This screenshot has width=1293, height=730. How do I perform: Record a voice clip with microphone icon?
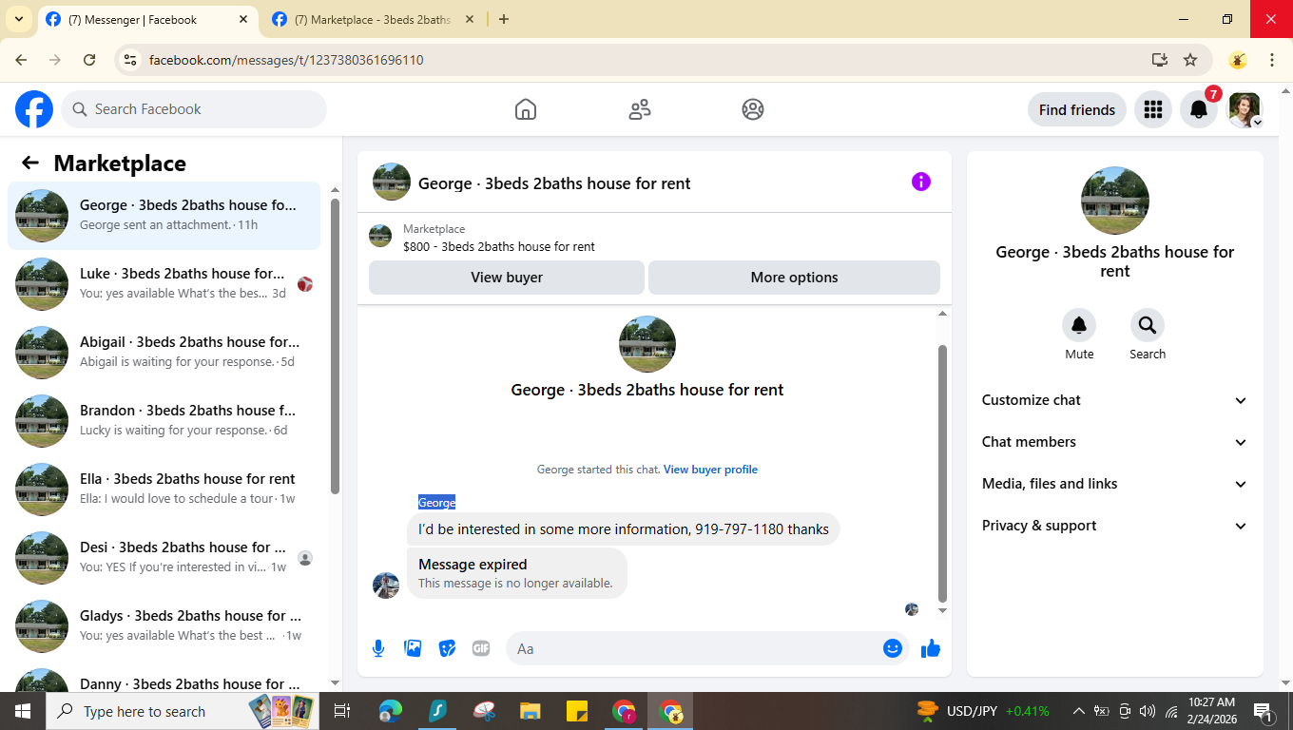pos(378,648)
